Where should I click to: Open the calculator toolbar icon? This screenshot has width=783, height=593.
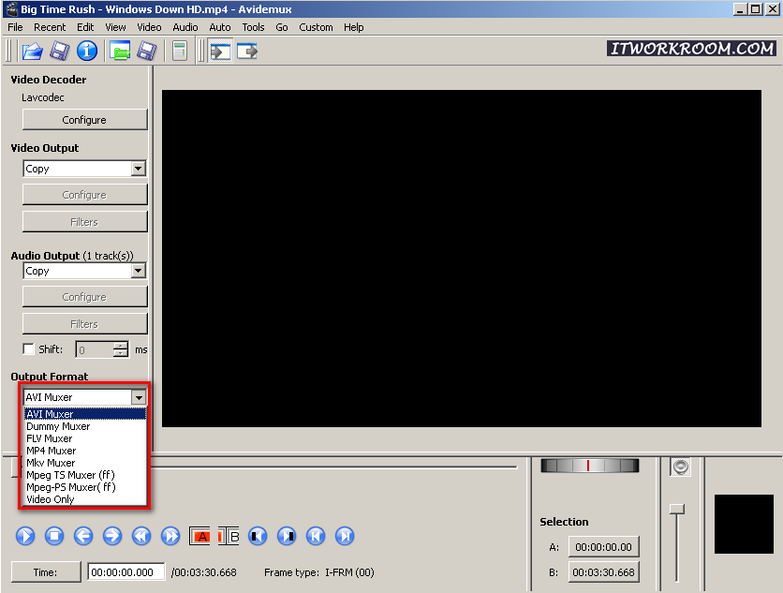(x=179, y=51)
